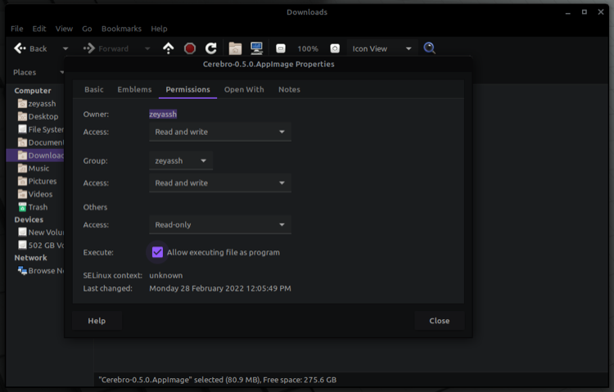Toggle Allow executing file as program
The height and width of the screenshot is (392, 614).
[157, 252]
